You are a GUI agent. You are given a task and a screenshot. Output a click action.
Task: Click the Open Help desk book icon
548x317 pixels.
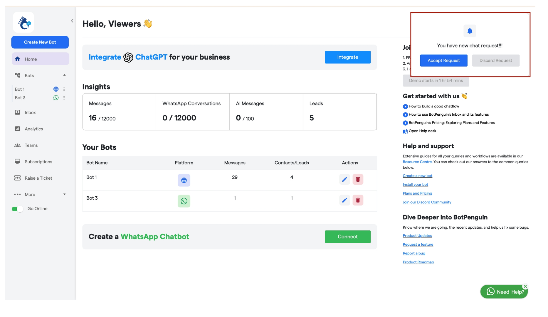click(405, 131)
